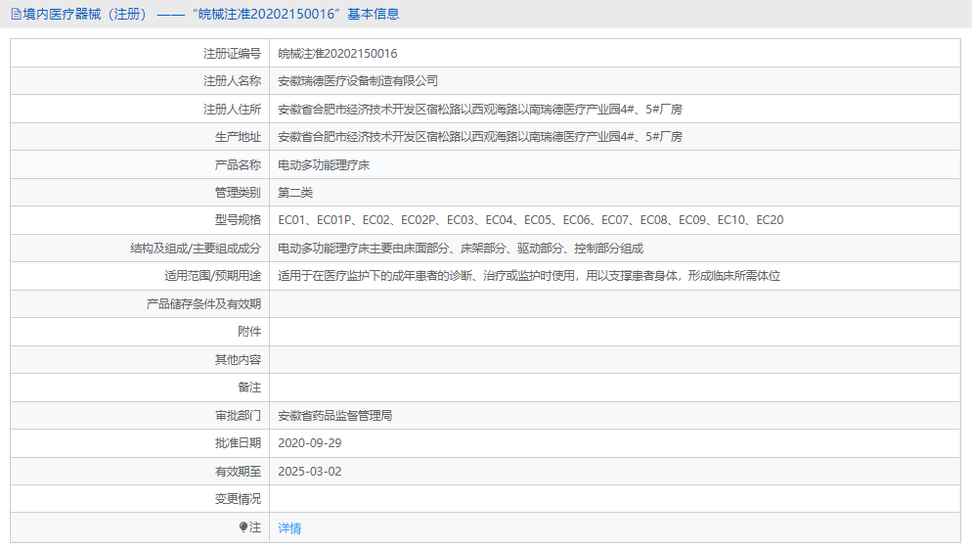Click the document icon before 境内医疗器械 title
Image resolution: width=972 pixels, height=548 pixels.
(16, 14)
